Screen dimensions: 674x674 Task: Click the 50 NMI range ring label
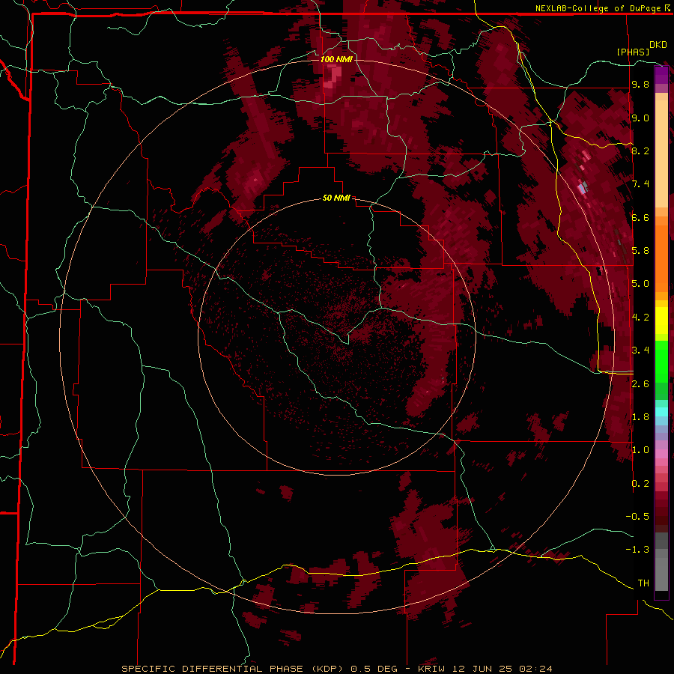click(x=336, y=198)
